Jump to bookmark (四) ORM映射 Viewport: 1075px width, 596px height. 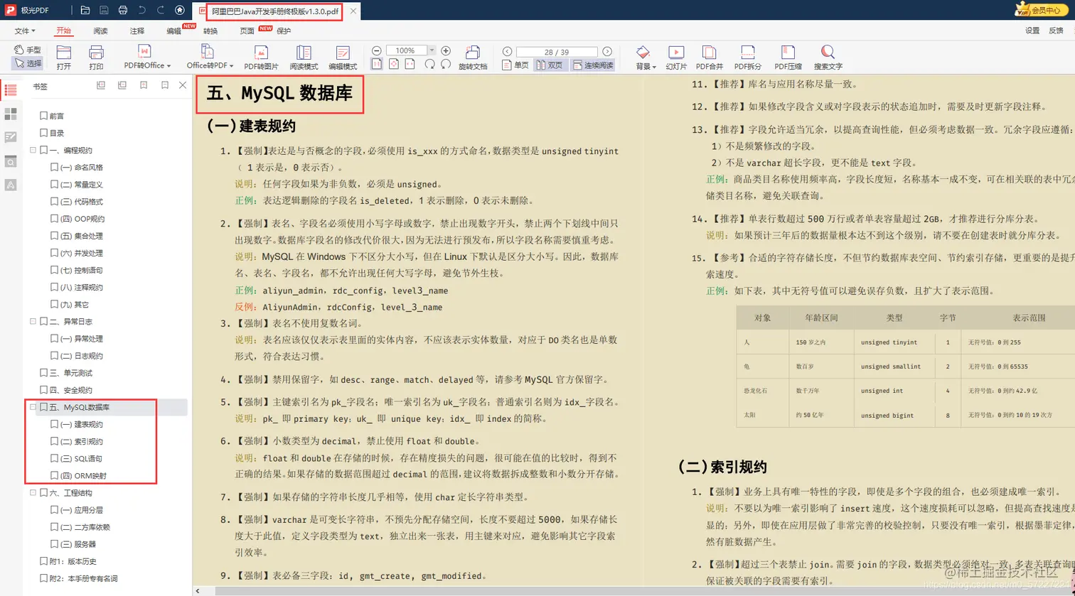click(84, 476)
